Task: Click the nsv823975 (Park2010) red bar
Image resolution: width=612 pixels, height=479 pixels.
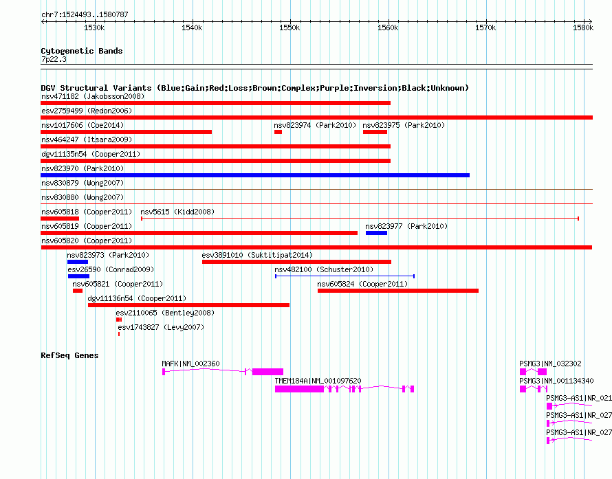Action: tap(375, 132)
